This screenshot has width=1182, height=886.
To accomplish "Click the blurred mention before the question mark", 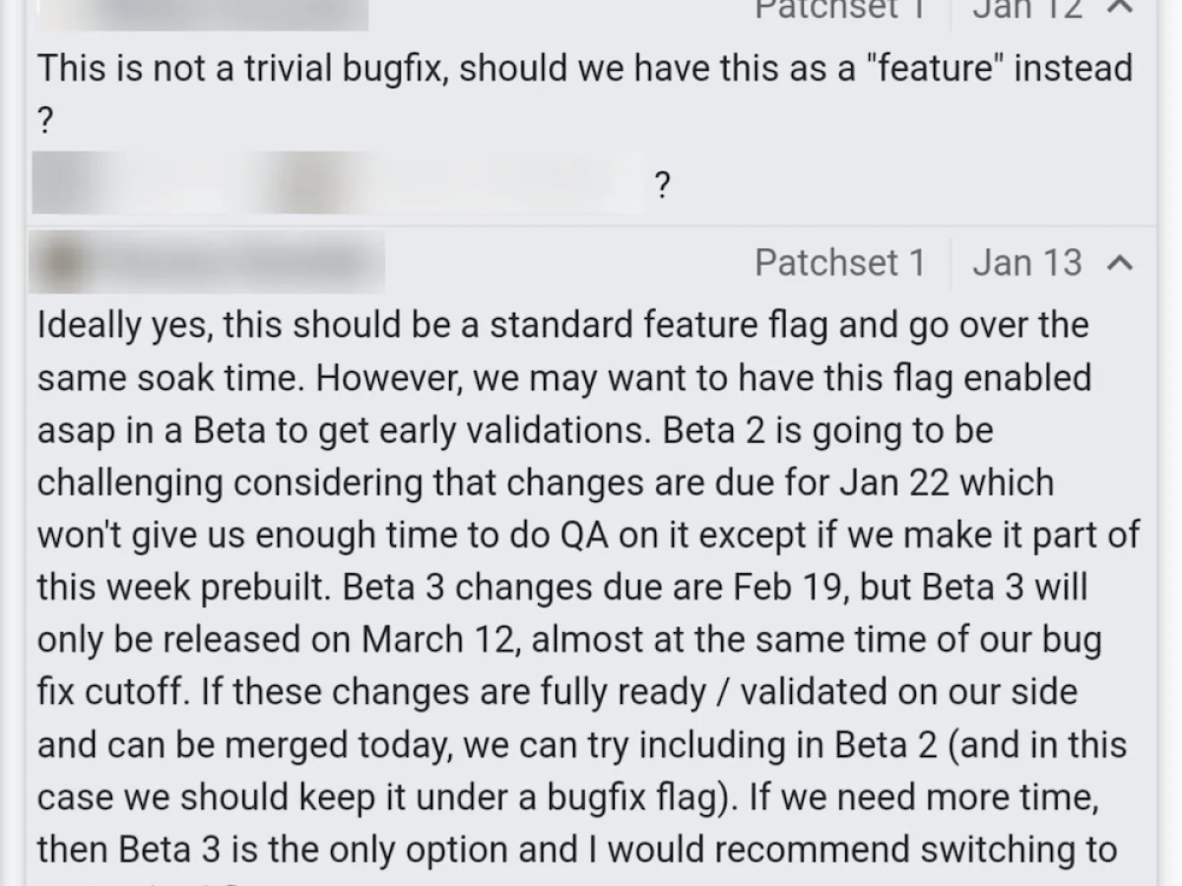I will coord(337,184).
